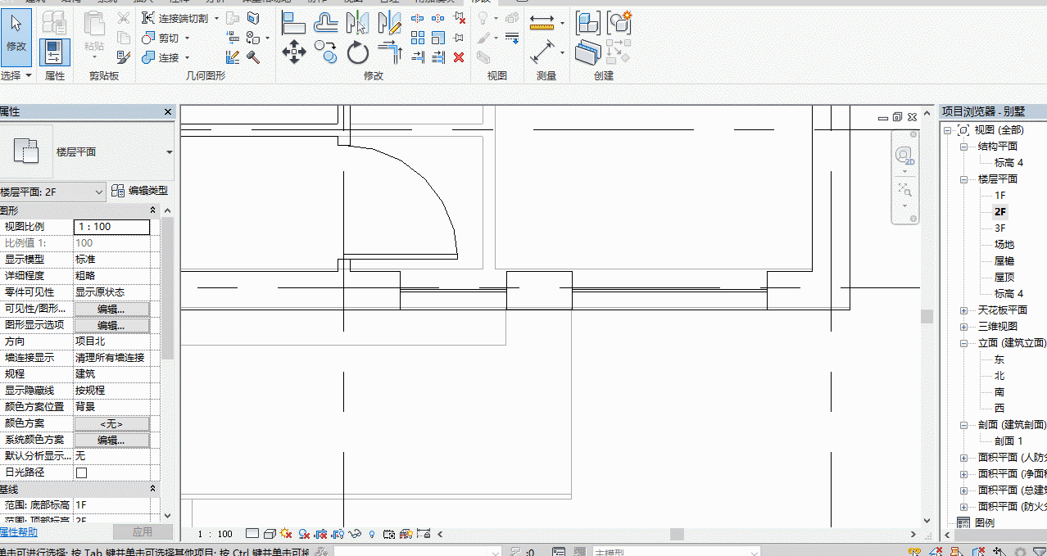Screen dimensions: 1047x556
Task: Click the Move tool with four arrows
Action: (293, 53)
